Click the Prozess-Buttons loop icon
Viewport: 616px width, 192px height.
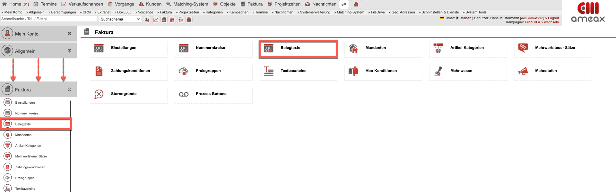tap(184, 94)
